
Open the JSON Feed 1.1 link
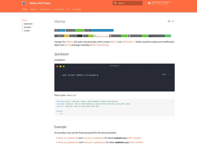point(129,42)
